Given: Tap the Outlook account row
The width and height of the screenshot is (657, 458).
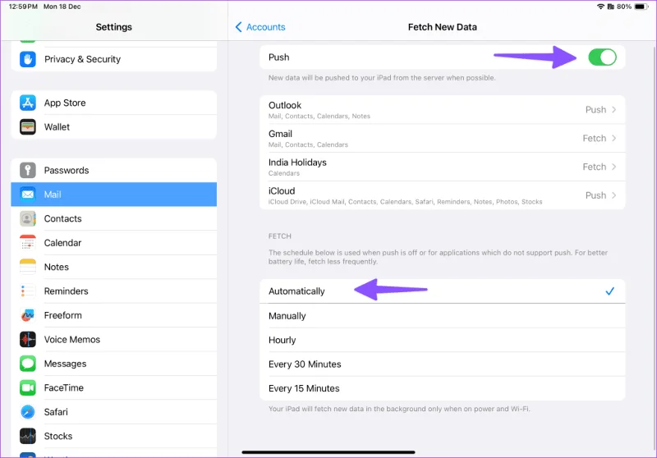Looking at the screenshot, I should [x=442, y=110].
